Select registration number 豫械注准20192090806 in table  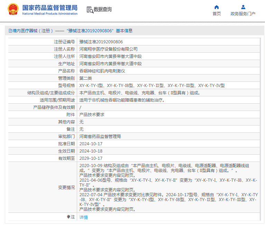101,42
